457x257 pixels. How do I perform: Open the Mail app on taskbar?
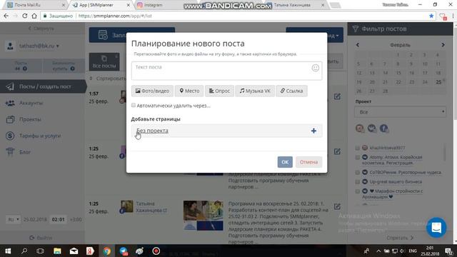(x=74, y=251)
